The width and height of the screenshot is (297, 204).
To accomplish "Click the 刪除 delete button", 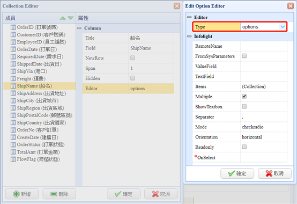I will click(x=60, y=194).
